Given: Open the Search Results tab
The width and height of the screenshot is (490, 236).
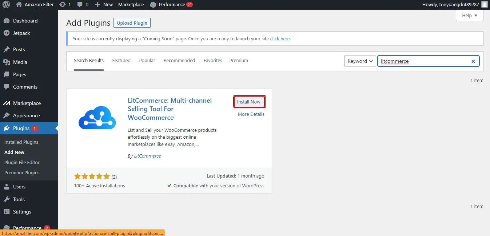Looking at the screenshot, I should click(89, 61).
